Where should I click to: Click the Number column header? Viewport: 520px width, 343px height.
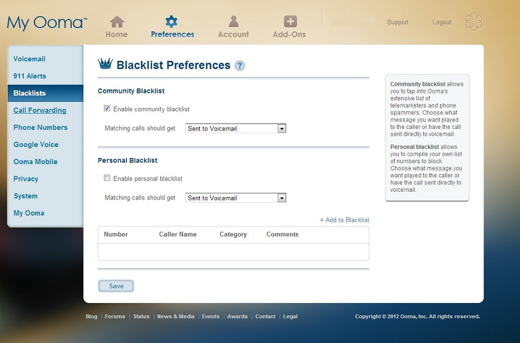pyautogui.click(x=116, y=234)
